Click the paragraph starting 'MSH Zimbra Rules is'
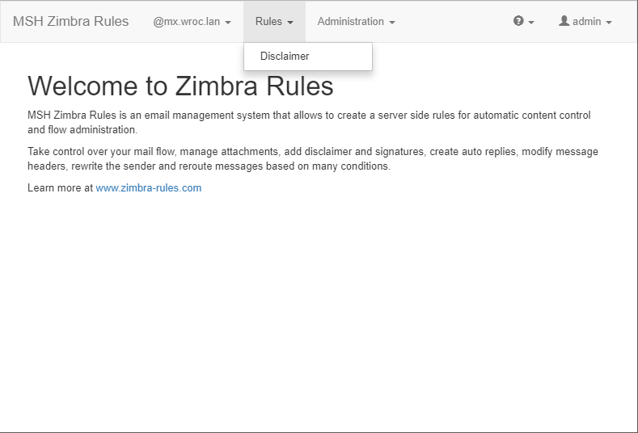This screenshot has height=433, width=638. click(x=309, y=122)
